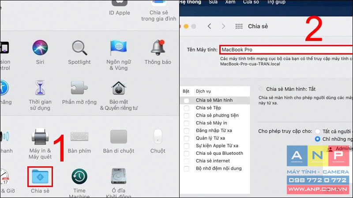Open the Sửa menu in menu bar

click(213, 2)
